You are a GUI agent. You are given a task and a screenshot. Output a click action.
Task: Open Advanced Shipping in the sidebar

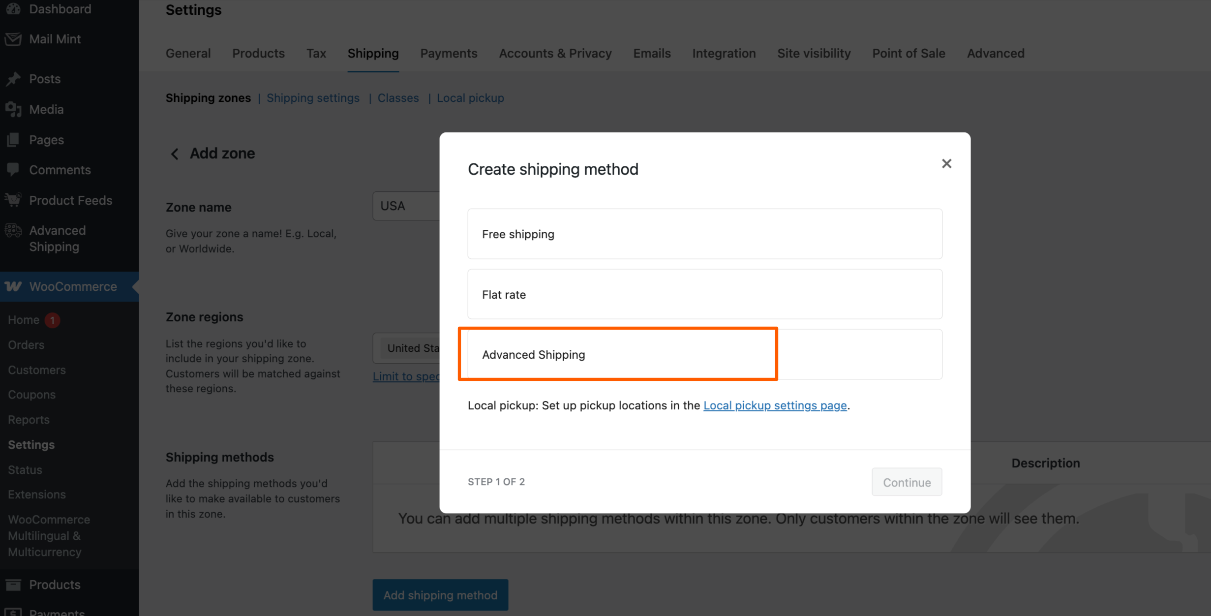57,239
